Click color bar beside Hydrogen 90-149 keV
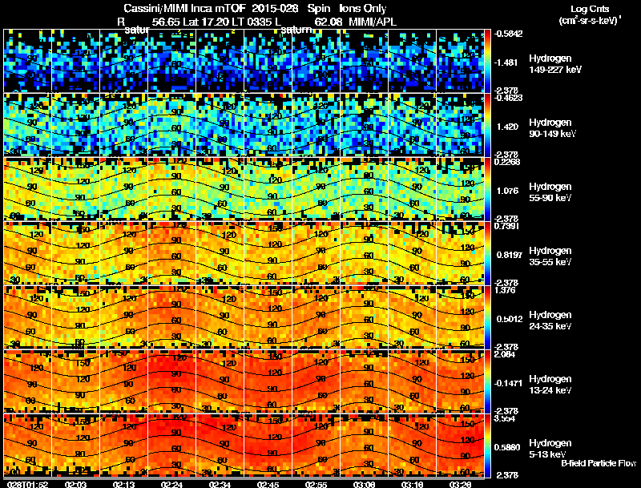The height and width of the screenshot is (488, 641). click(x=487, y=125)
